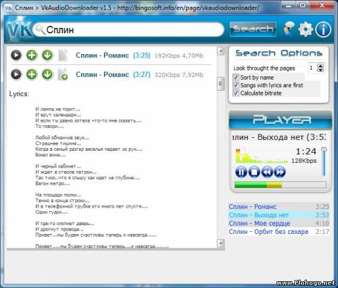Increase Look through the pages stepper value
Screen dimensions: 338x288
[x=320, y=66]
